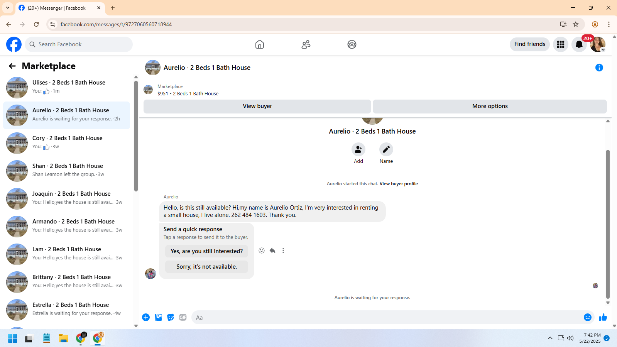Send a thumbs-up like
Viewport: 617px width, 347px height.
(603, 317)
